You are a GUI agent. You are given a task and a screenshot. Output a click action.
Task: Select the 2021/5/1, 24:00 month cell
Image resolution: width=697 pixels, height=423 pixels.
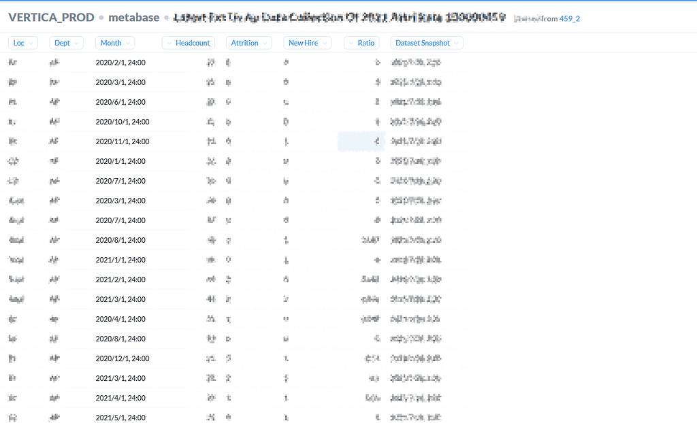120,418
